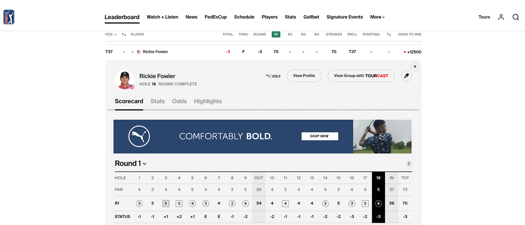Switch to the Odds tab

(x=179, y=101)
